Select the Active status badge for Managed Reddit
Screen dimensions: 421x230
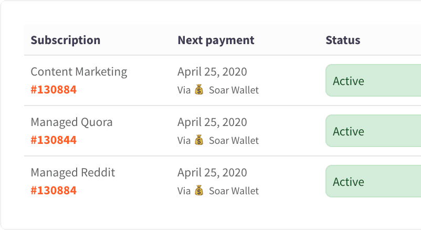(373, 181)
